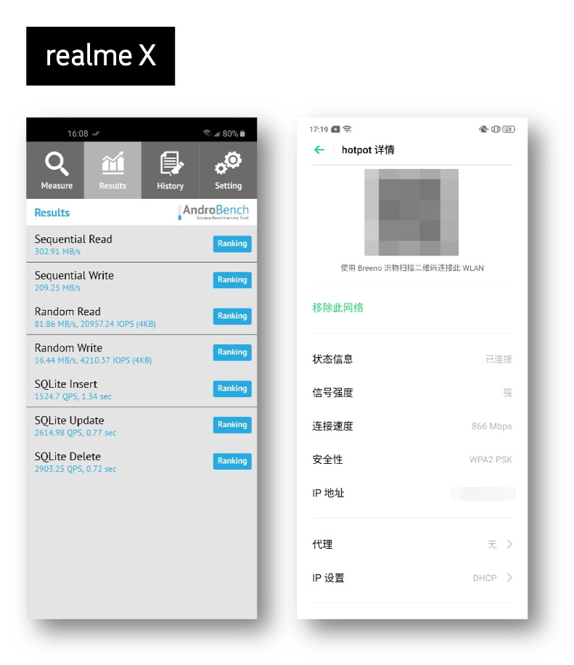Select the Random Write 16.44 MB/s value
The width and height of the screenshot is (574, 665).
click(94, 361)
